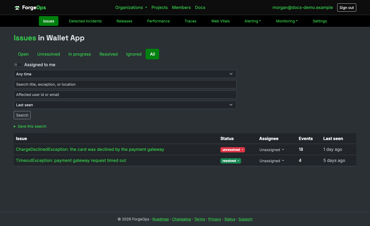The image size is (370, 226).
Task: Focus the Affected user id or email field
Action: (x=125, y=95)
